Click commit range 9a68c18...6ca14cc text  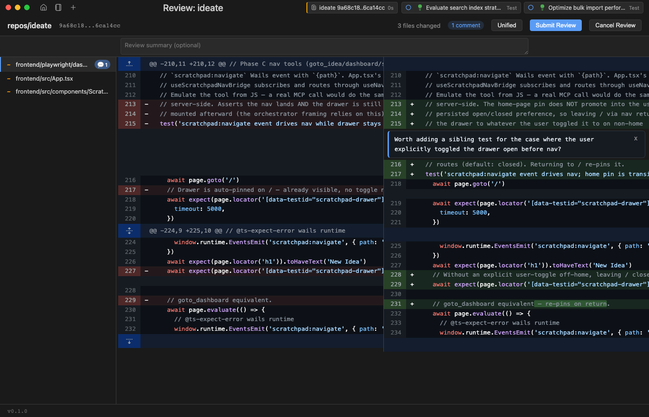coord(89,26)
